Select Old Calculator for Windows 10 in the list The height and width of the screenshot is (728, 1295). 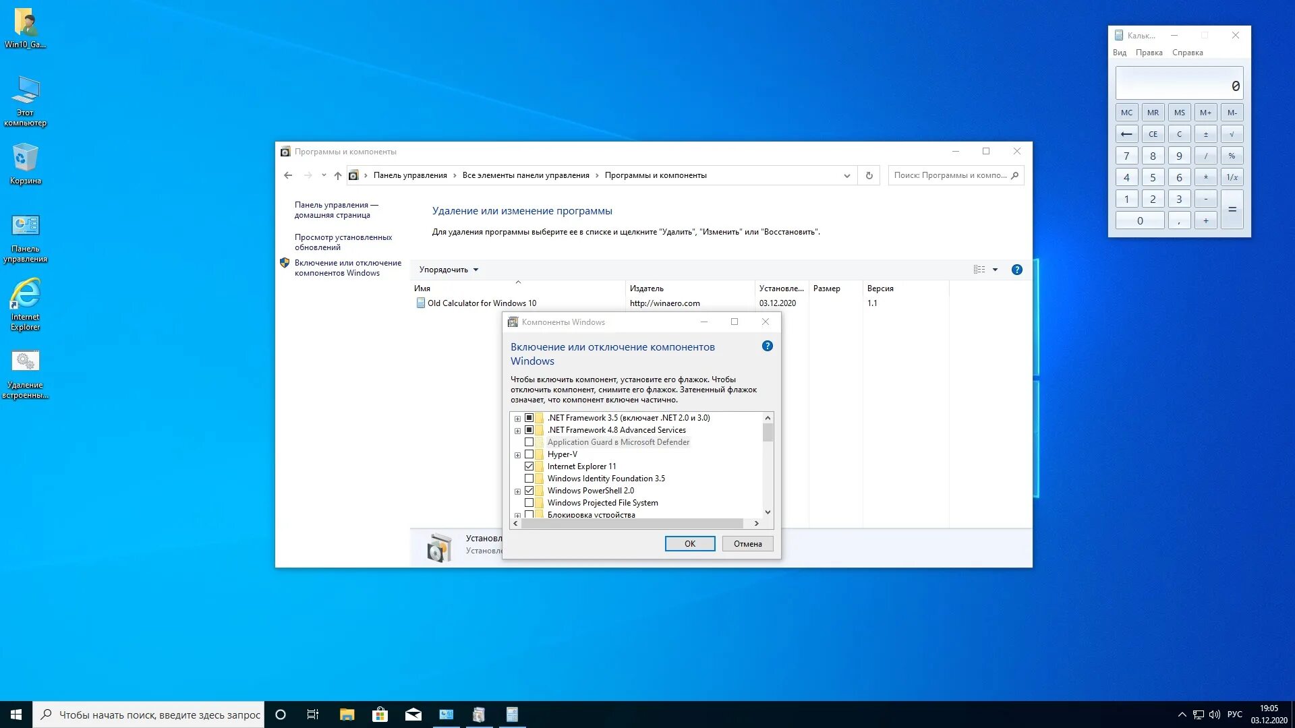point(482,303)
